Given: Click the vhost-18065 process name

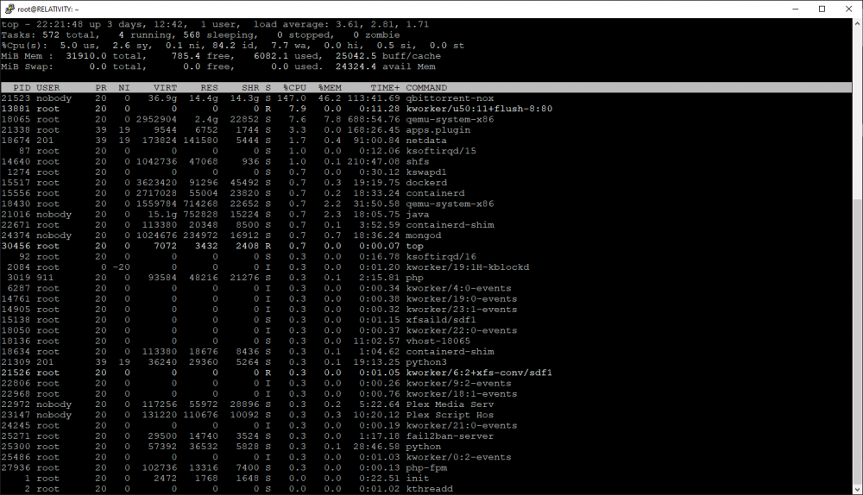Looking at the screenshot, I should tap(438, 341).
